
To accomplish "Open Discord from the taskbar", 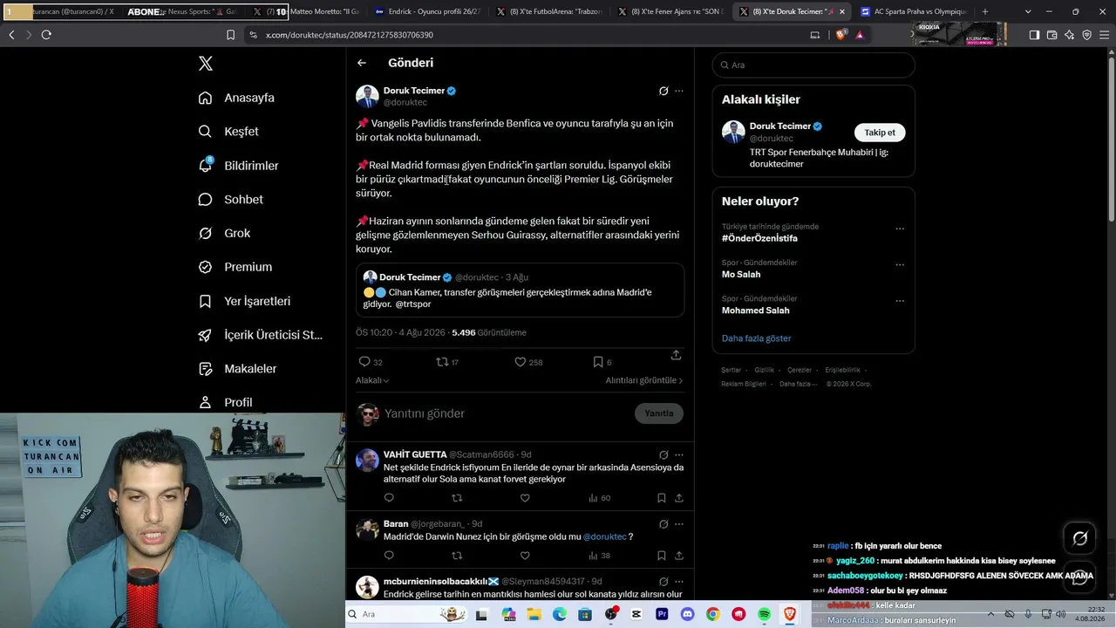I will 687,614.
